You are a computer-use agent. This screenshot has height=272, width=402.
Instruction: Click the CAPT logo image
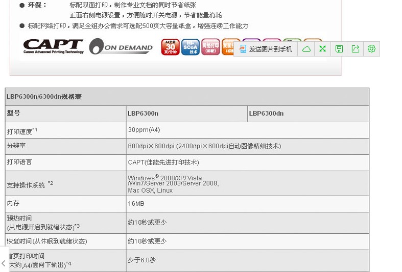tap(53, 46)
